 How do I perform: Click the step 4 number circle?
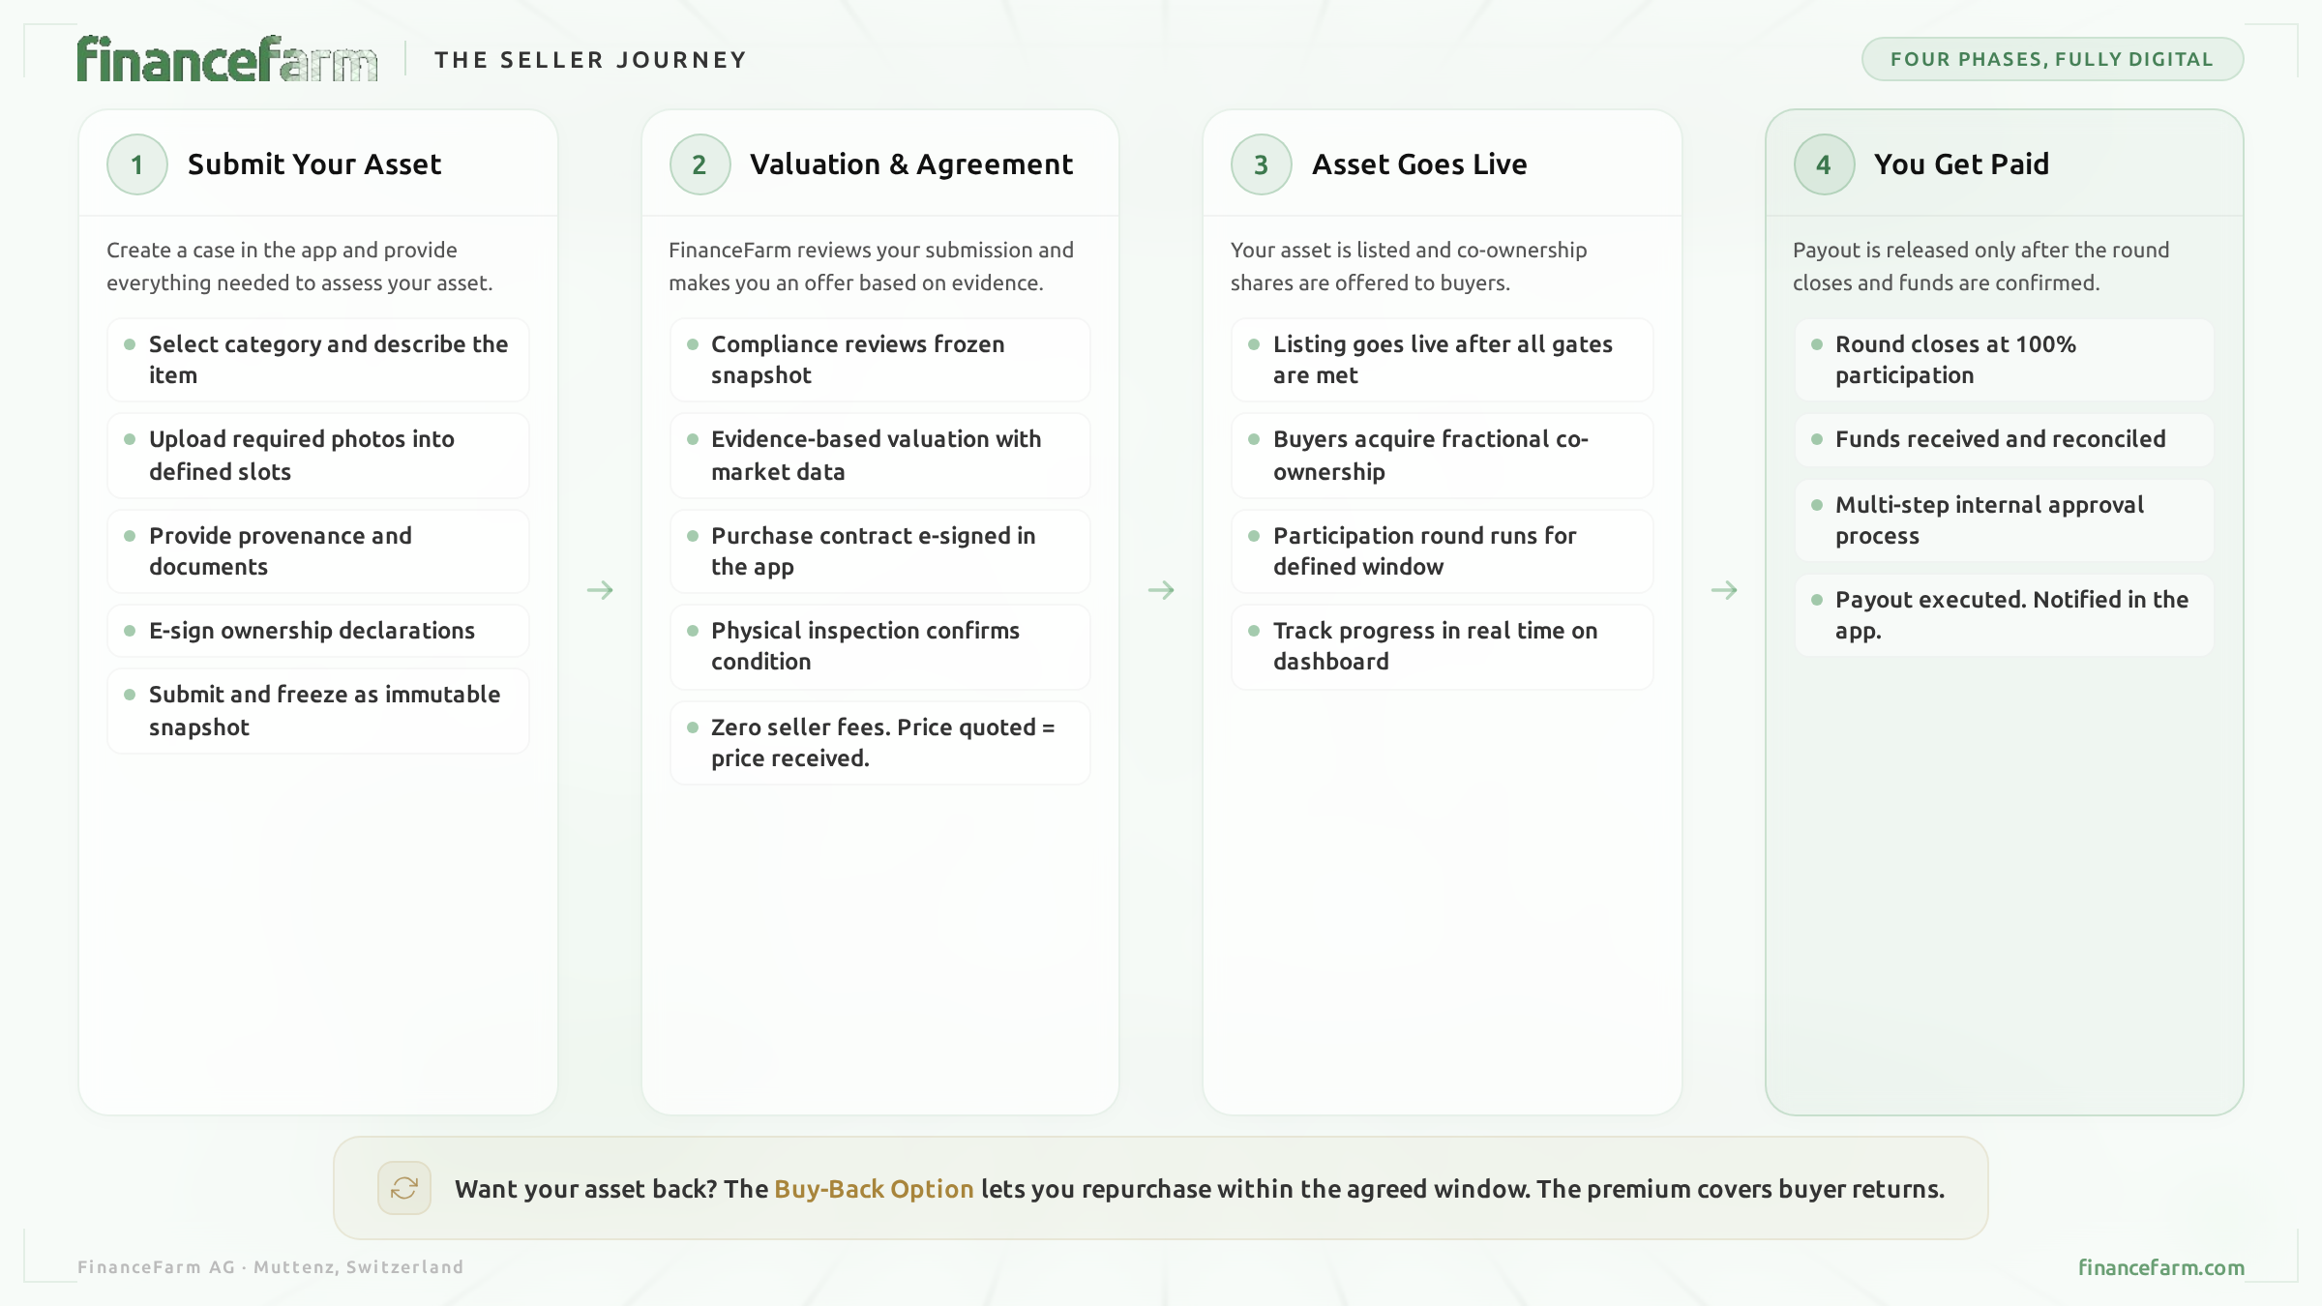1824,164
